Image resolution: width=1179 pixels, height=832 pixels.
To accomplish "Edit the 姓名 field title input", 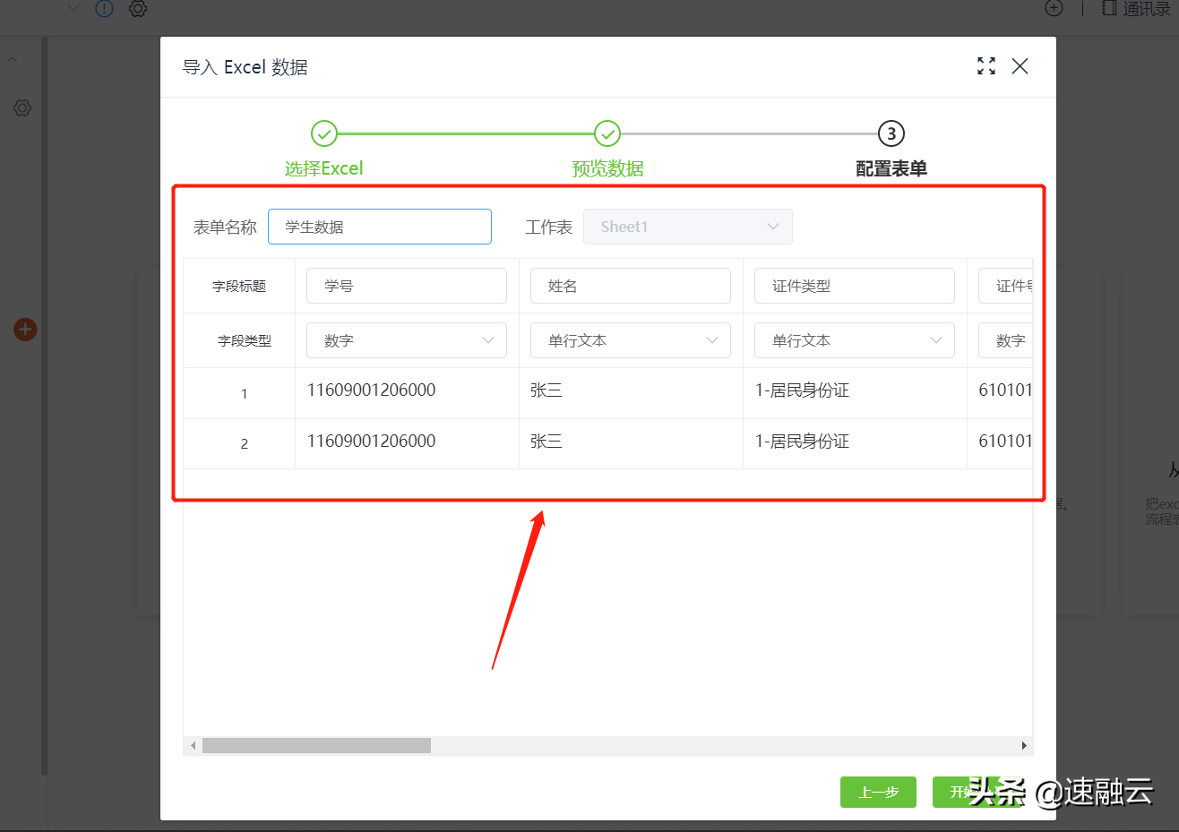I will pos(631,286).
